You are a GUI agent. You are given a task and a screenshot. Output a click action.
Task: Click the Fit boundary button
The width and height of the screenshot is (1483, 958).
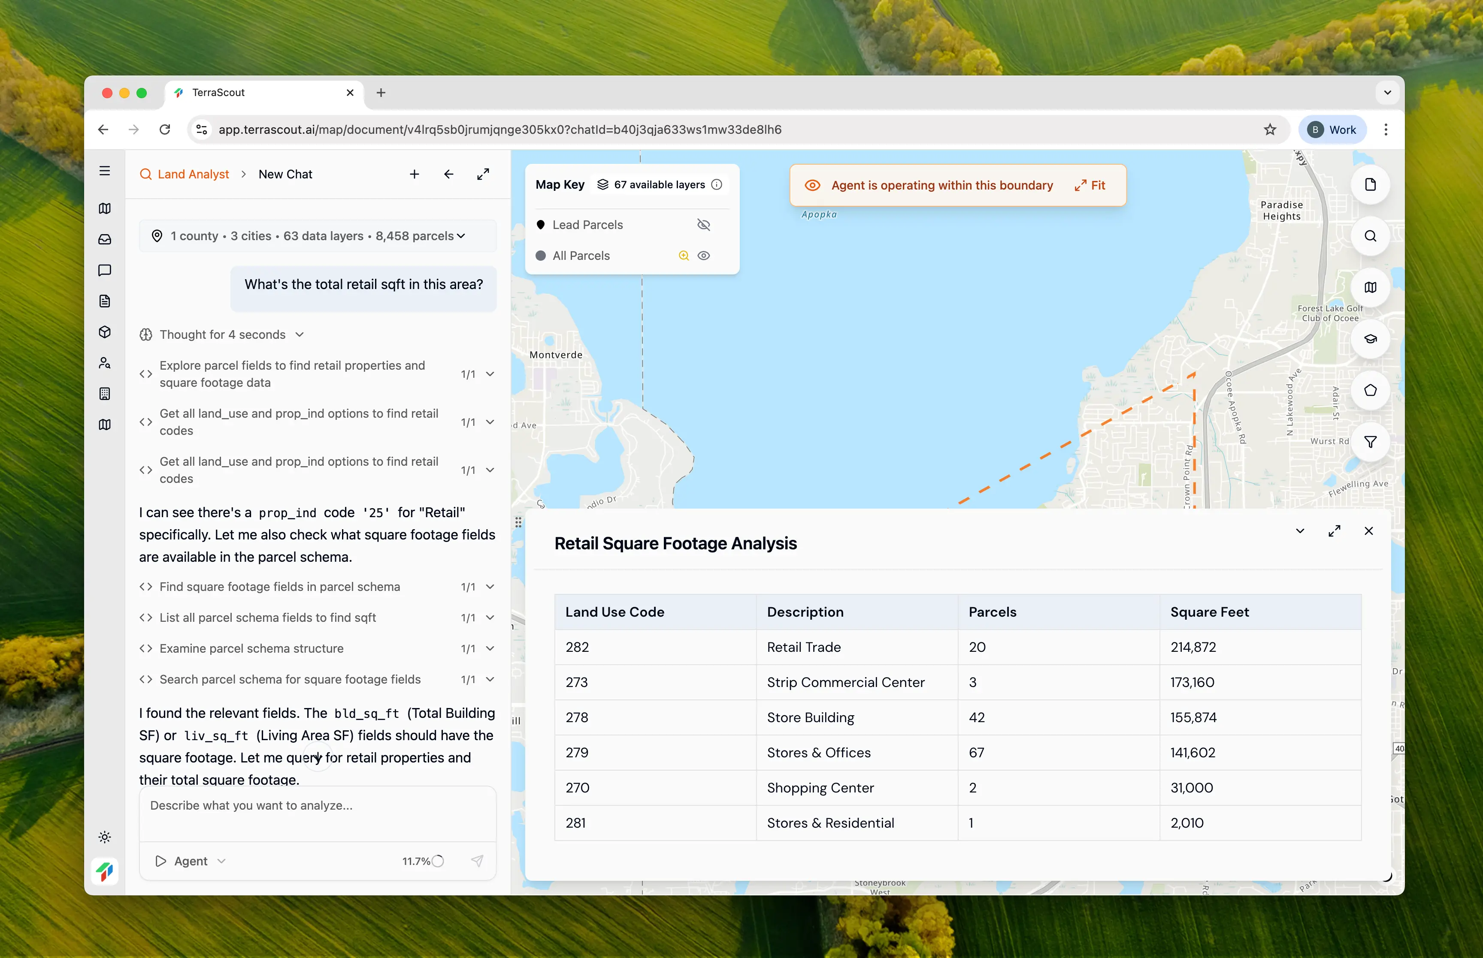(1090, 185)
